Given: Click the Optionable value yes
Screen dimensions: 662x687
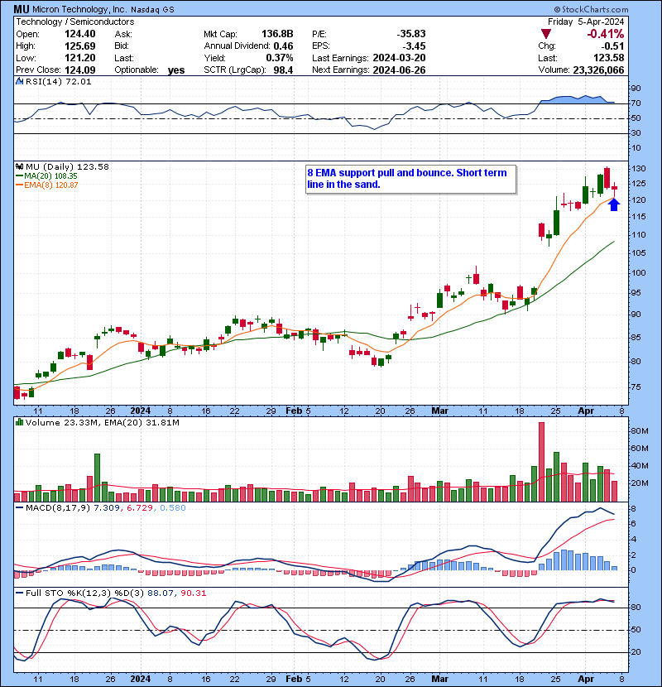Looking at the screenshot, I should (x=176, y=70).
